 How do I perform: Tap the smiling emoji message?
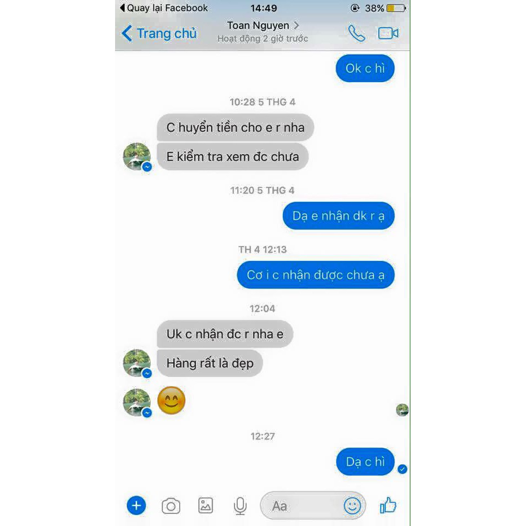point(171,400)
